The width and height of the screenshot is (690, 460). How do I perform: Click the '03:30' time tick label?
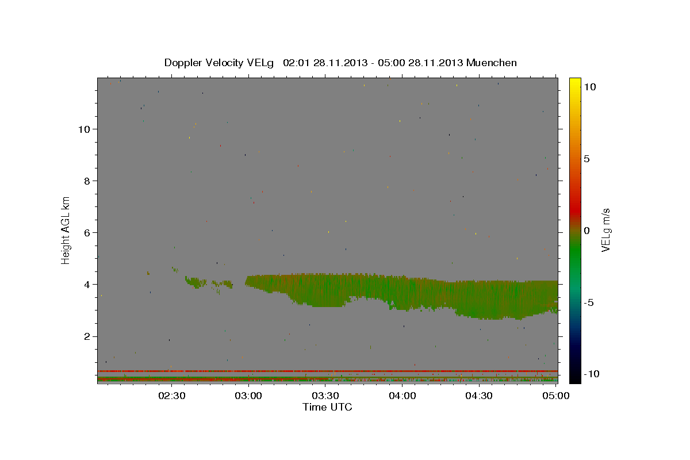325,396
